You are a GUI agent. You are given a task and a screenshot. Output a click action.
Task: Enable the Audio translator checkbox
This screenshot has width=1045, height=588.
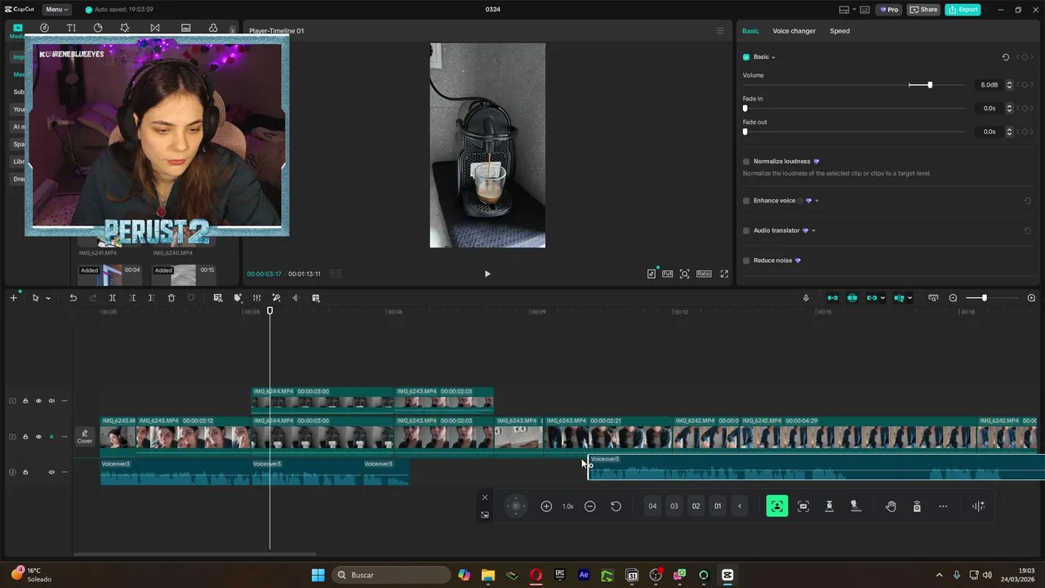(746, 231)
